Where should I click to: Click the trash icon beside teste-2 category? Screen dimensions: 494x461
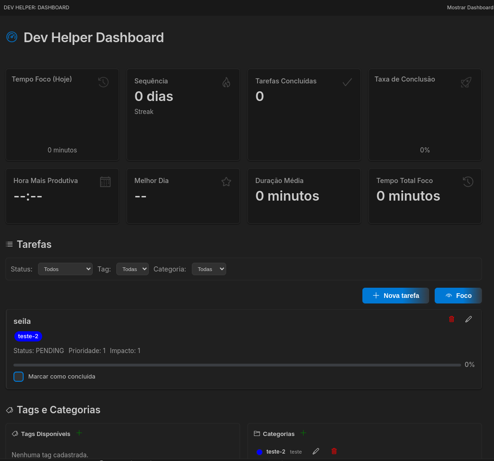click(x=334, y=451)
